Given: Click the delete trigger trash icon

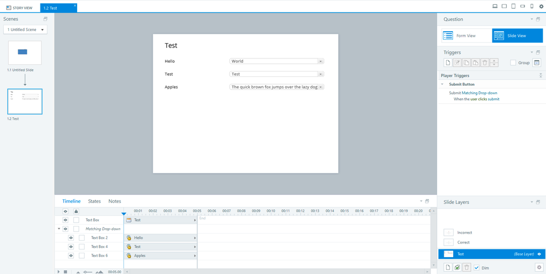Looking at the screenshot, I should click(x=485, y=63).
